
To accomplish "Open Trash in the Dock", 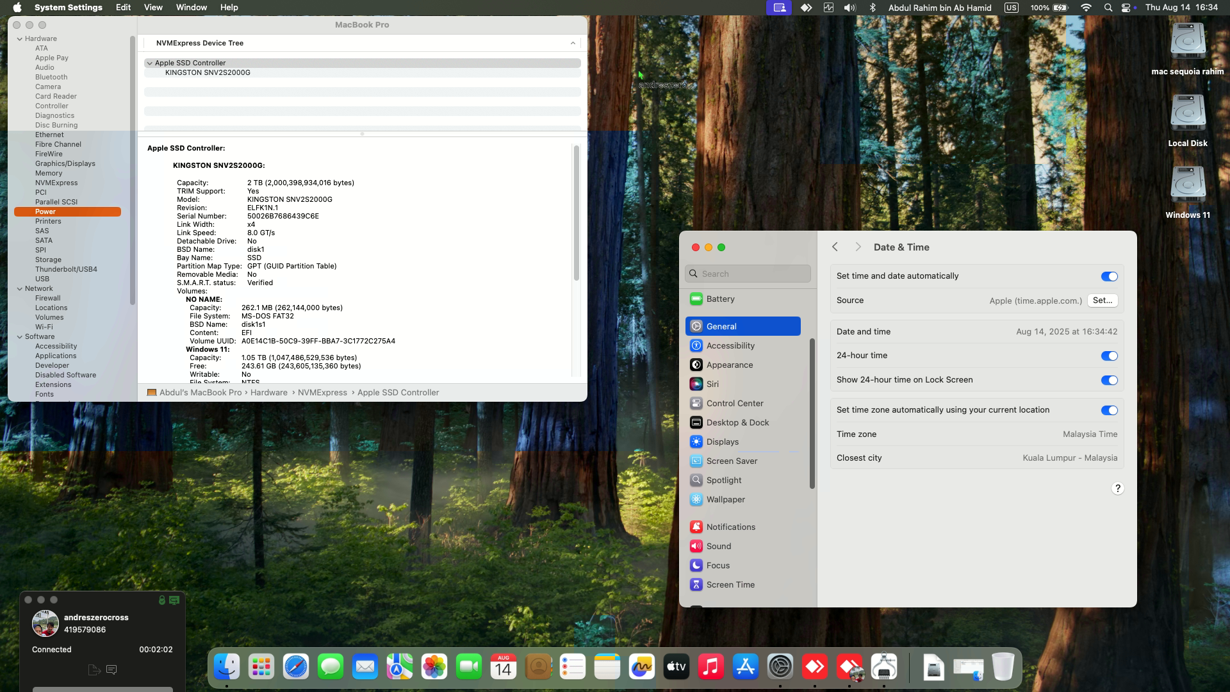I will [x=1003, y=667].
